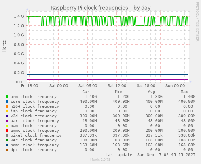Click the 'Sat 12:00' x-axis label
The height and width of the screenshot is (164, 201).
pyautogui.click(x=117, y=86)
